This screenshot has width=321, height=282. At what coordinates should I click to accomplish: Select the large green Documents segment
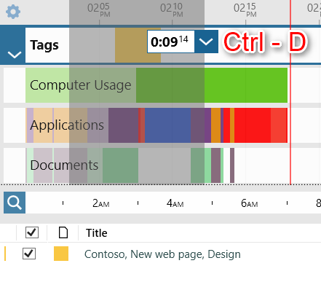tap(120, 165)
